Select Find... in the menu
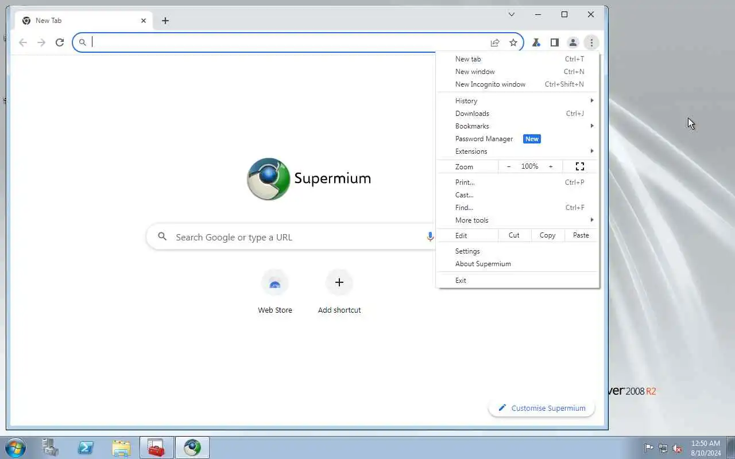Image resolution: width=735 pixels, height=459 pixels. pyautogui.click(x=518, y=208)
